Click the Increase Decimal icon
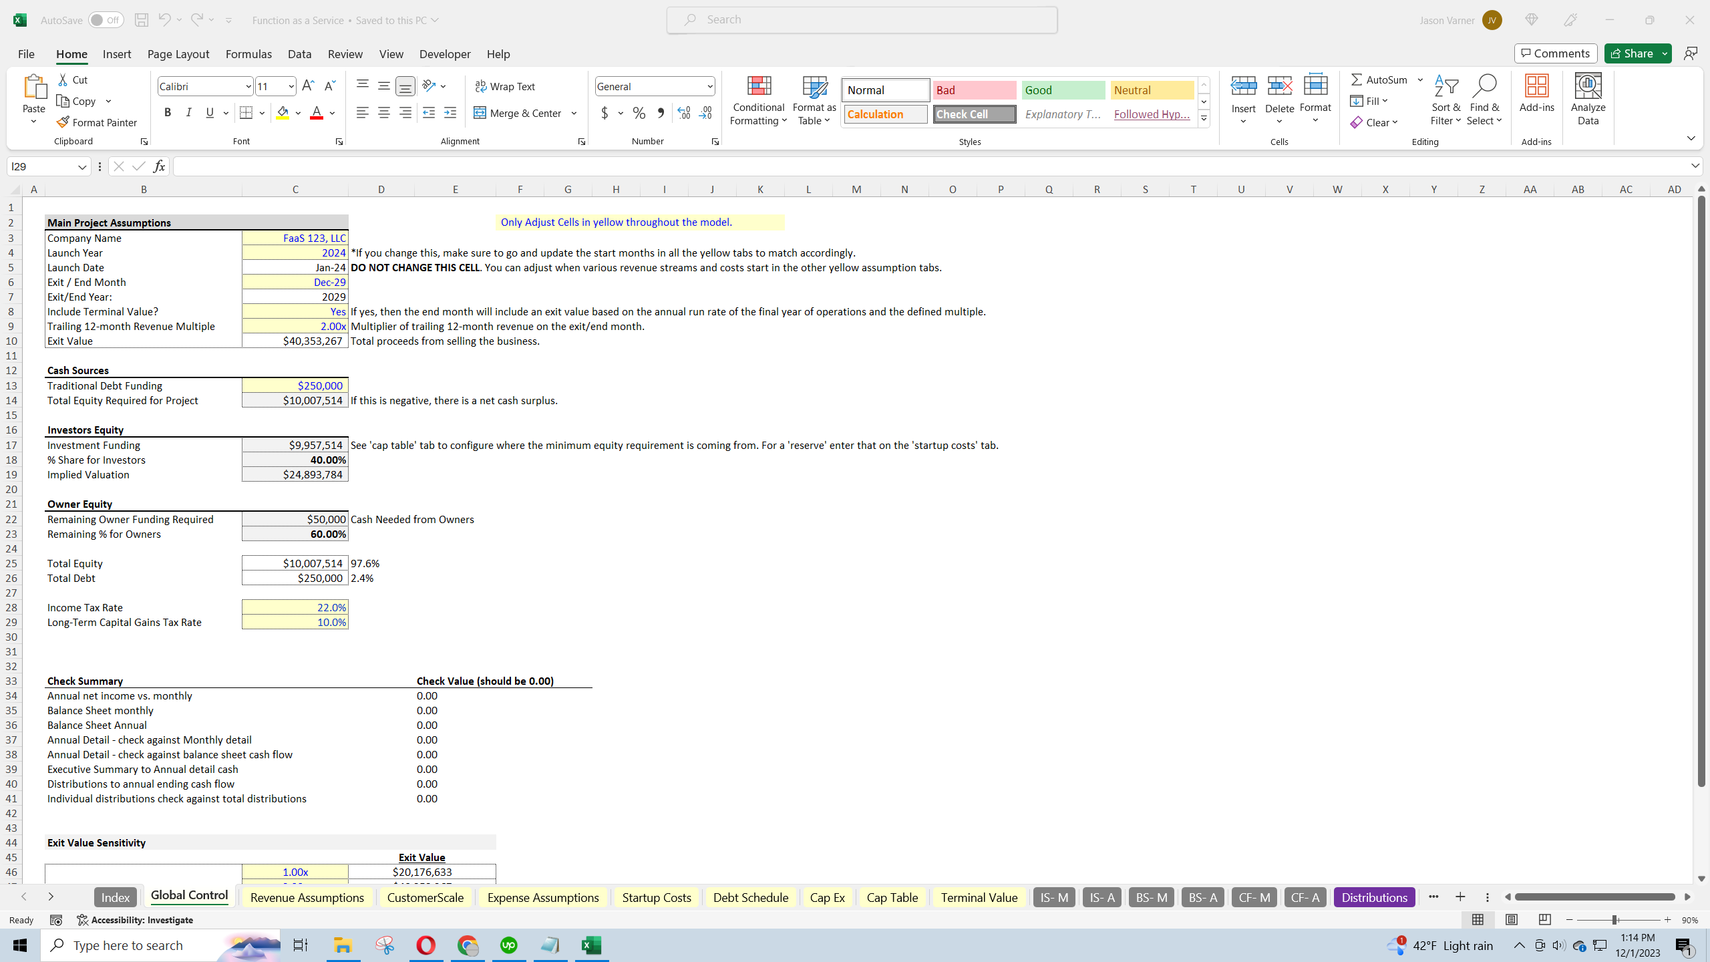Viewport: 1710px width, 962px height. 683,113
